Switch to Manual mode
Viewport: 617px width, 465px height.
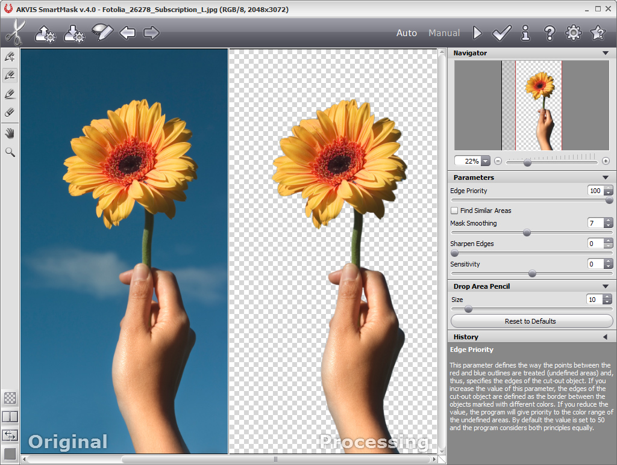pyautogui.click(x=444, y=33)
